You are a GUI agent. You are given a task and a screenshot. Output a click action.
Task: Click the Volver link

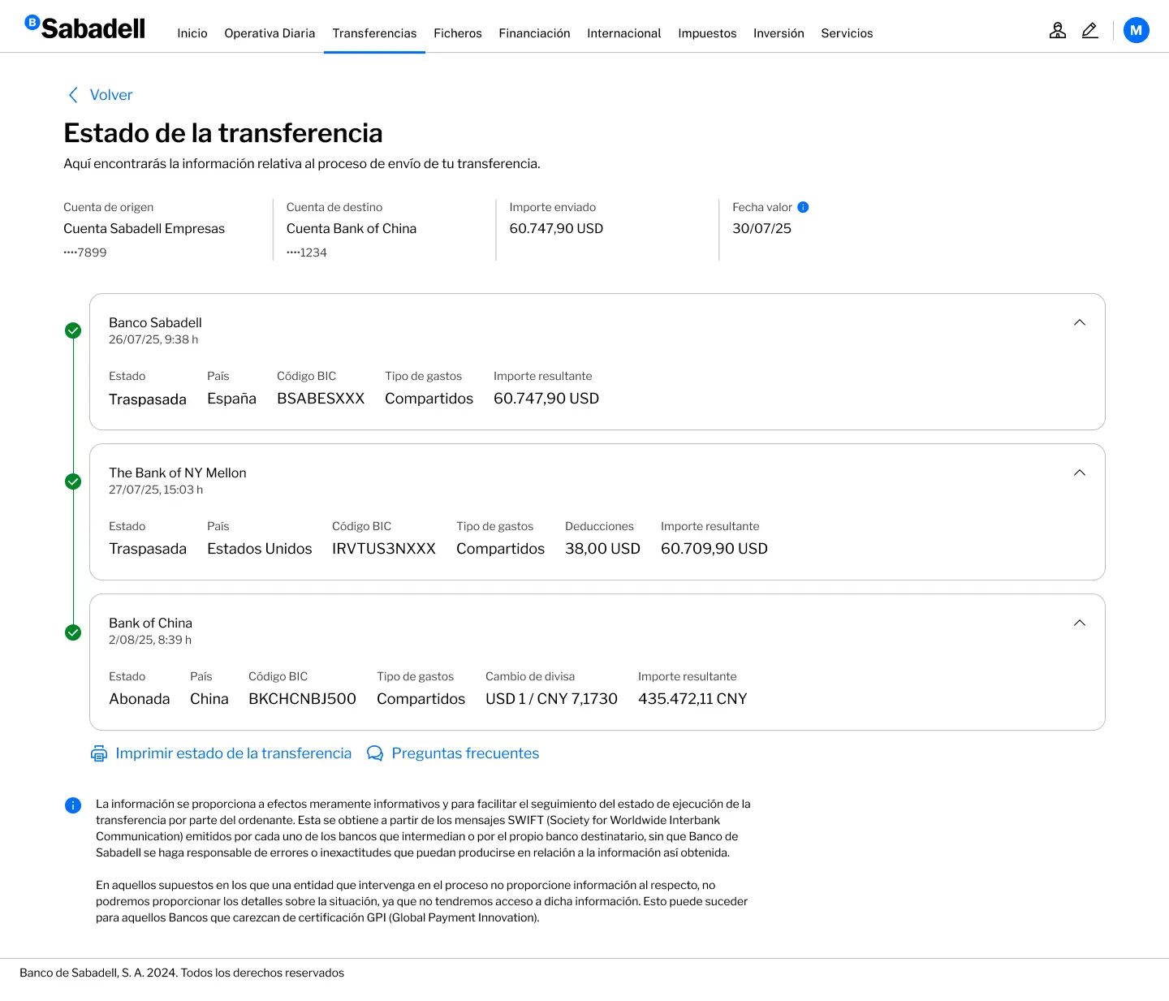point(111,95)
